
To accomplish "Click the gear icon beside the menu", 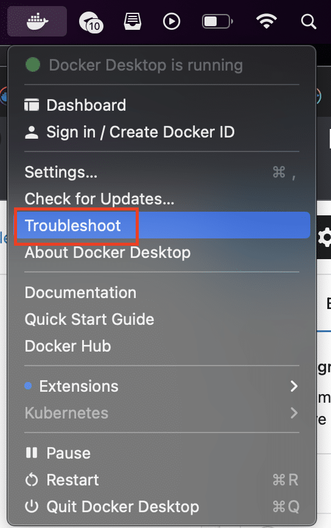I will point(324,238).
